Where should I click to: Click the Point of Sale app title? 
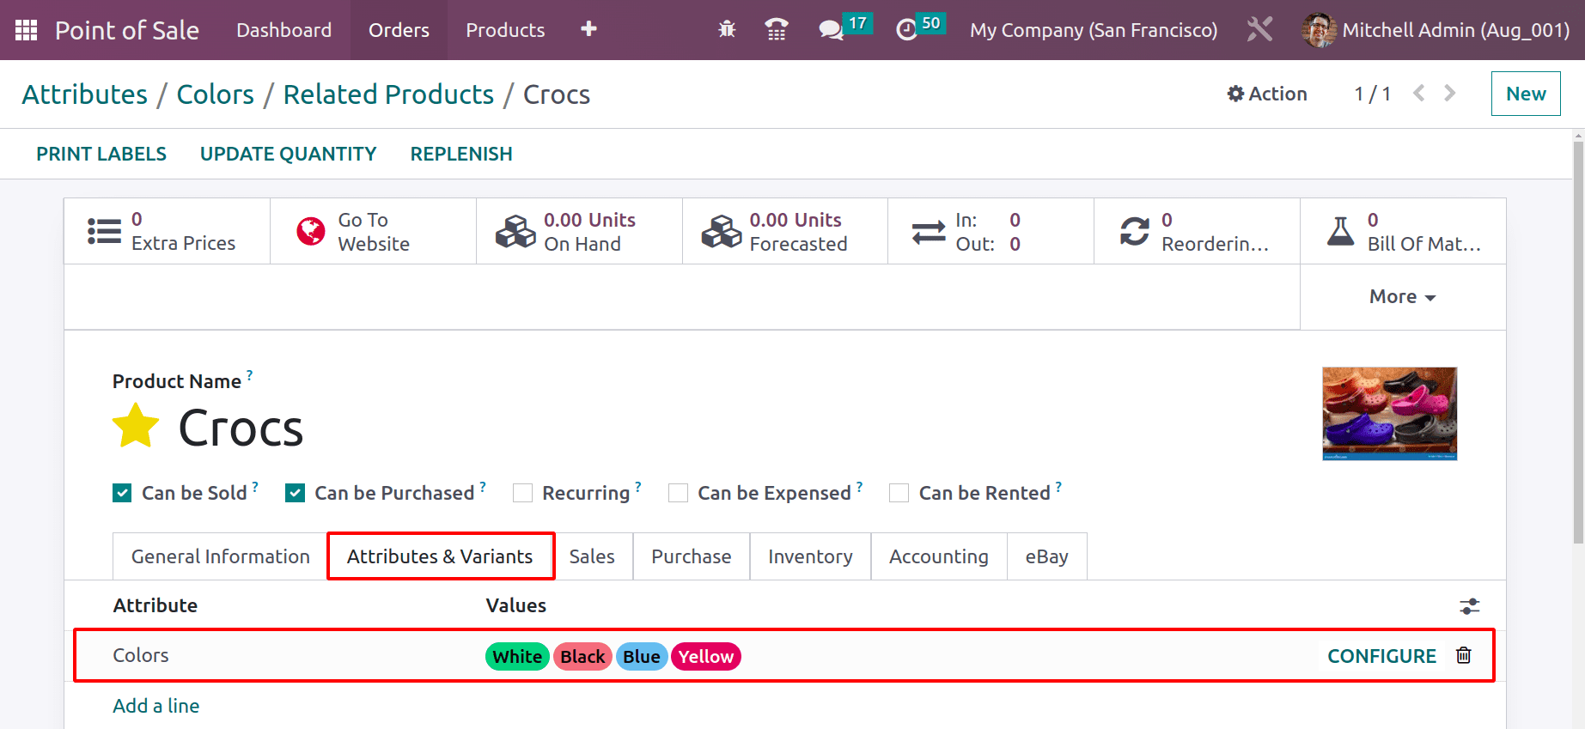127,30
